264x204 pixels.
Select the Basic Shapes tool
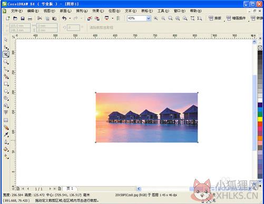[6, 105]
